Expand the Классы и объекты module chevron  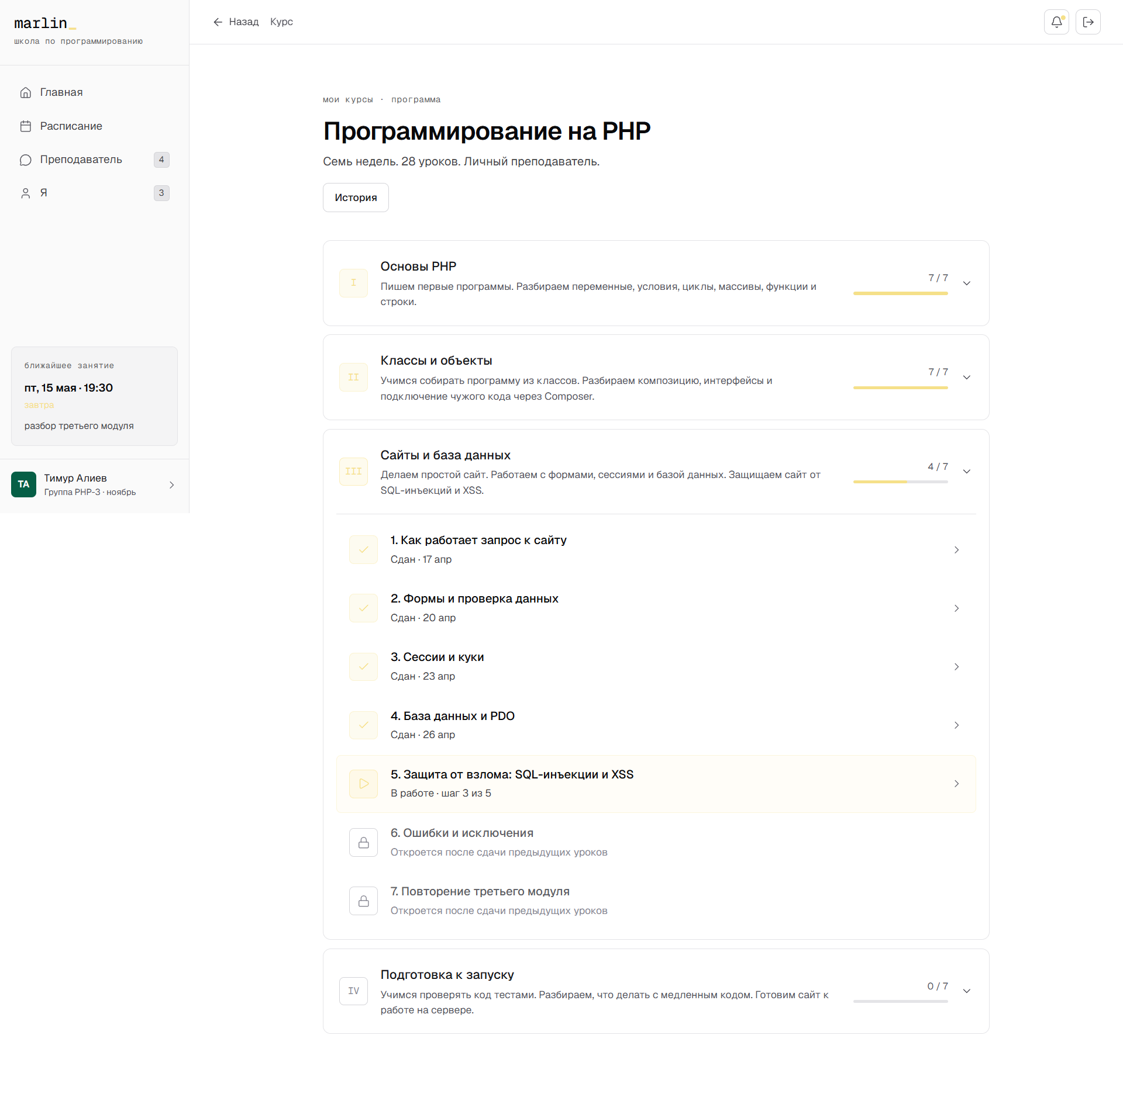[x=967, y=378]
